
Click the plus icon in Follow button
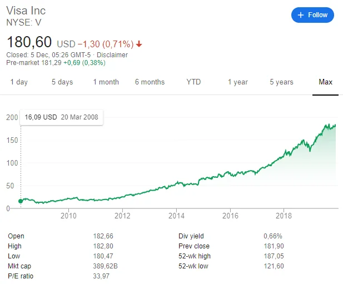[301, 15]
